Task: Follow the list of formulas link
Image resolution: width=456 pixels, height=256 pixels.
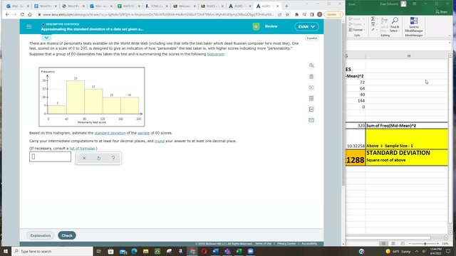Action: [82, 149]
